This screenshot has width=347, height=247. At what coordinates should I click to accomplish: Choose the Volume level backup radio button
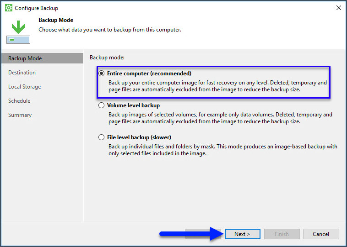coord(102,105)
